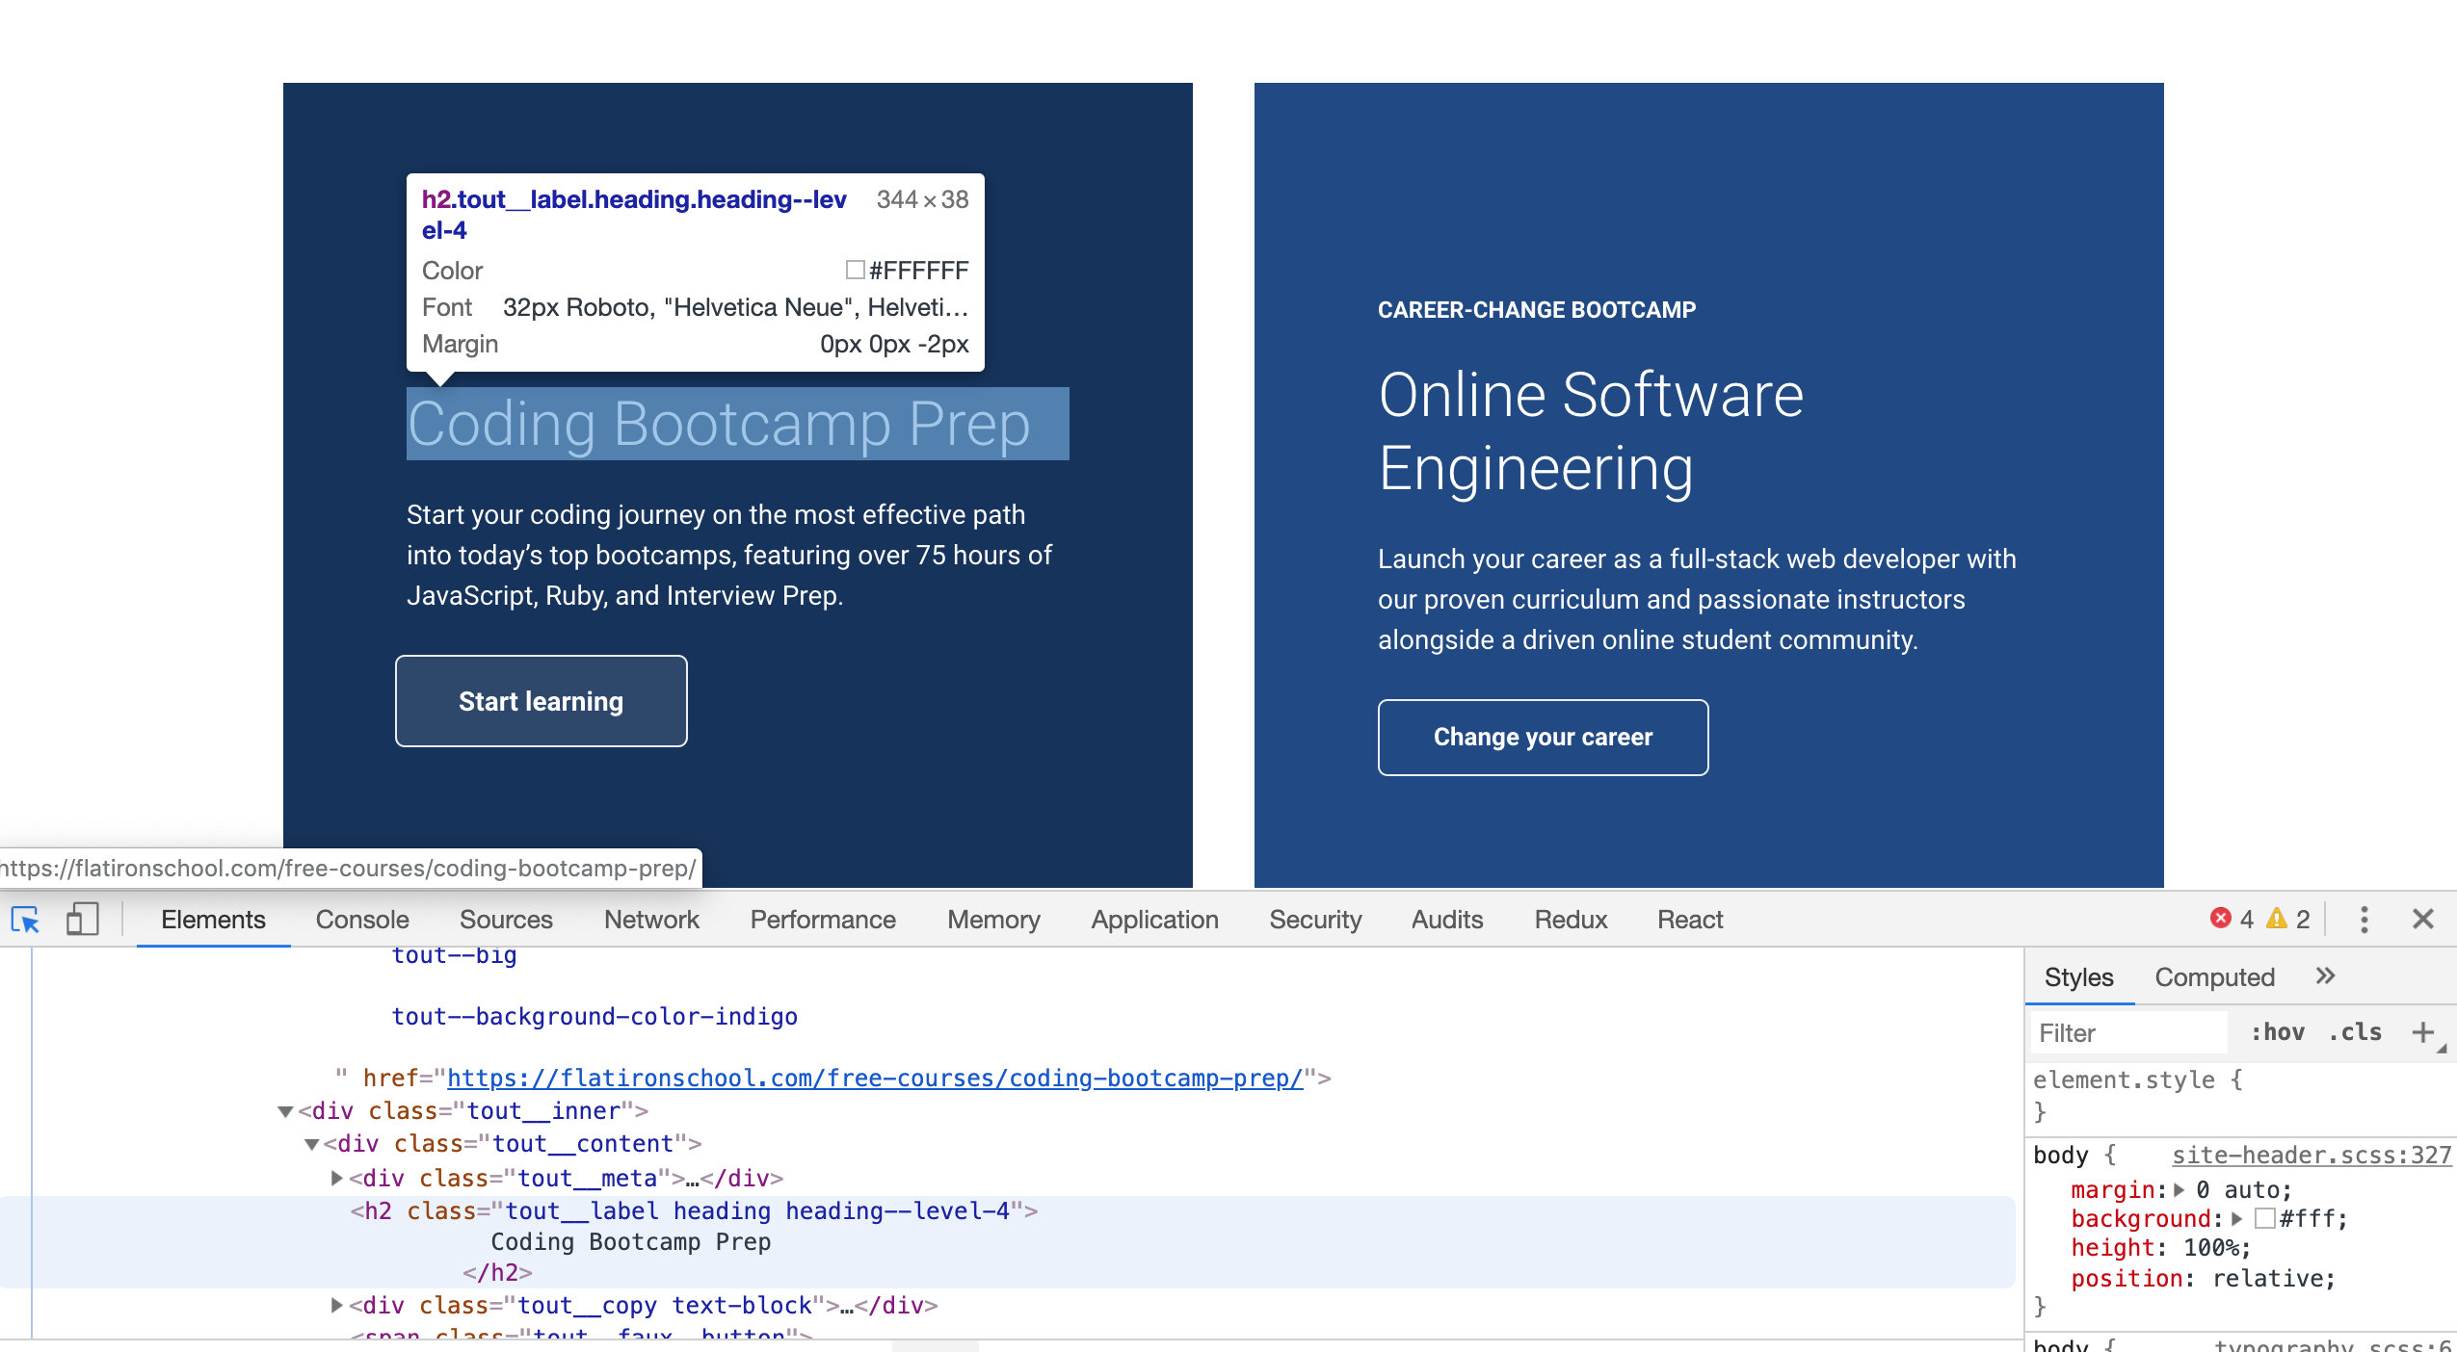This screenshot has width=2457, height=1352.
Task: Click the Start learning button
Action: [x=541, y=701]
